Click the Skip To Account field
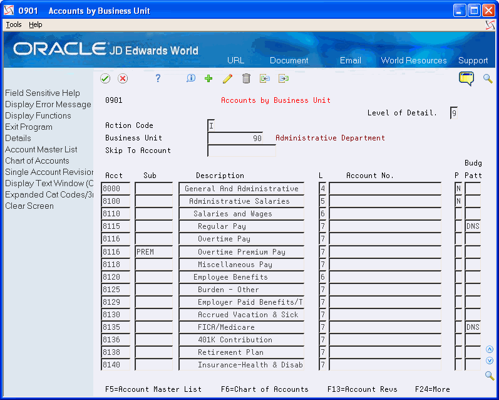The width and height of the screenshot is (499, 400). [242, 150]
